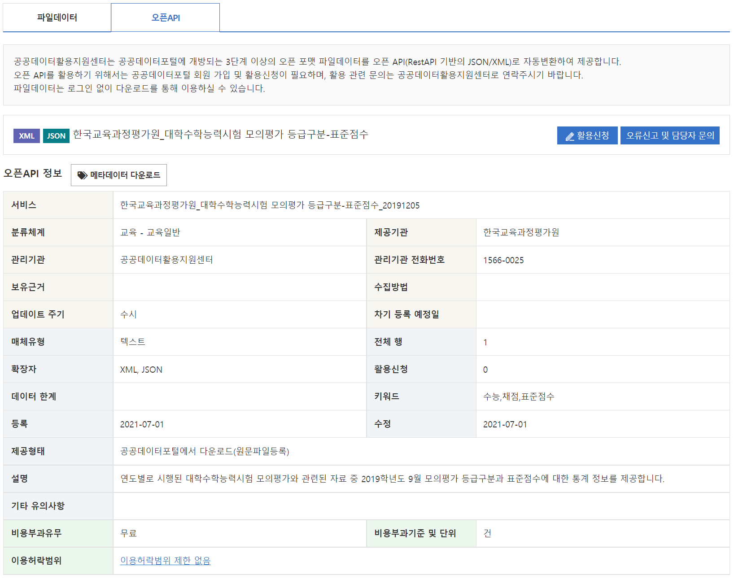Click the 차기 등록 예정일 label

(406, 314)
